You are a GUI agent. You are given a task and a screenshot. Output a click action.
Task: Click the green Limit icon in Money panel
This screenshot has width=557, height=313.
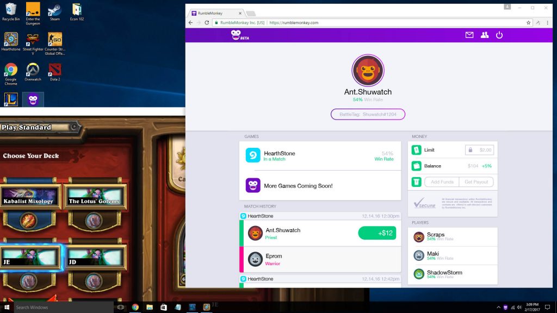click(x=416, y=150)
